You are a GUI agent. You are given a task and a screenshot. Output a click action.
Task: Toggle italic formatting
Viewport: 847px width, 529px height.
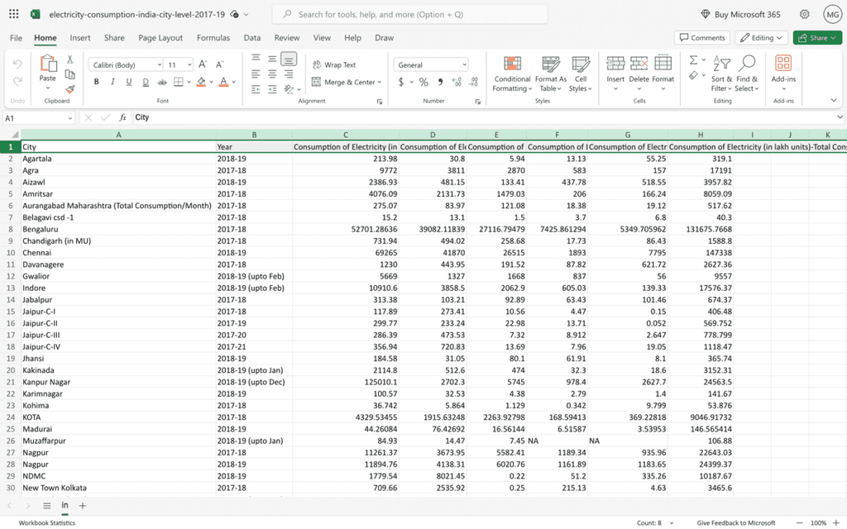tap(112, 82)
